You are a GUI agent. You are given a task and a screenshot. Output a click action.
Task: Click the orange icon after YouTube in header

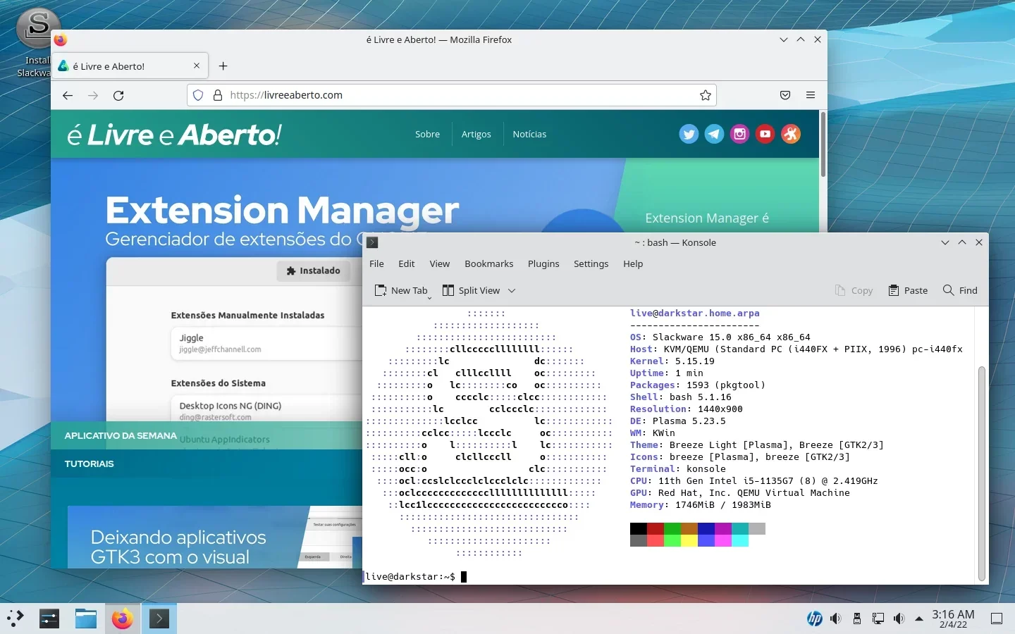[791, 134]
